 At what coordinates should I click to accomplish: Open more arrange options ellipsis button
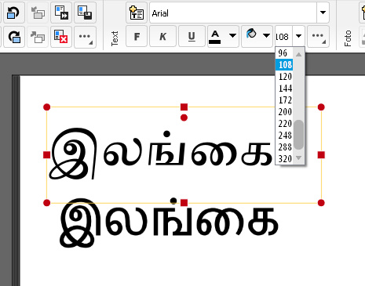point(85,37)
